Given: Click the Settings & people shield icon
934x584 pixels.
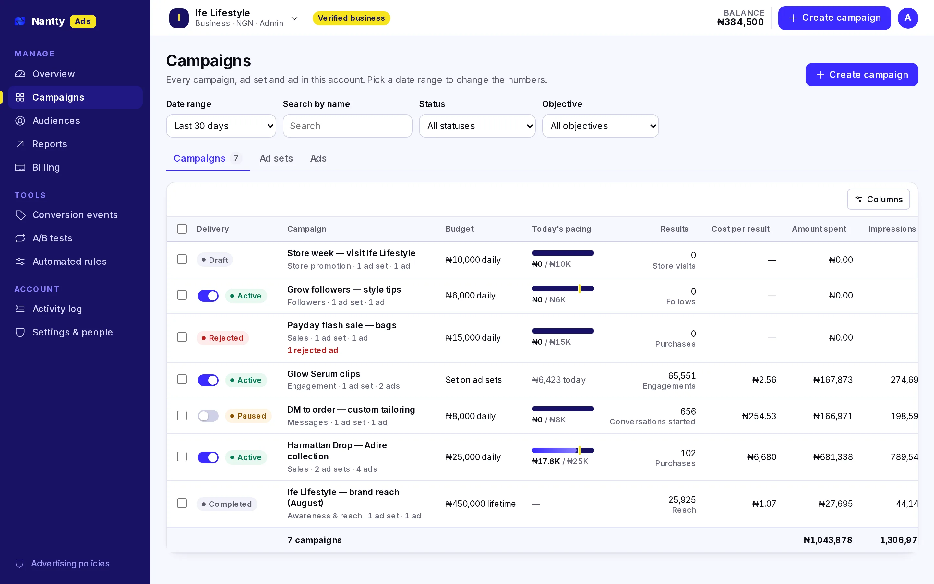Looking at the screenshot, I should coord(20,332).
